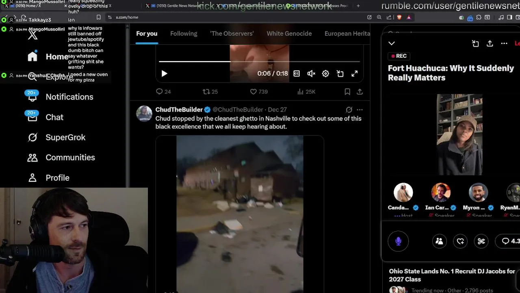Open the video settings gear
Viewport: 520px width, 293px height.
[x=325, y=74]
